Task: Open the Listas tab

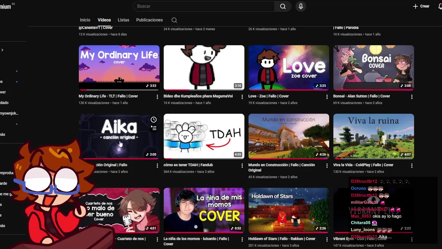Action: click(123, 20)
